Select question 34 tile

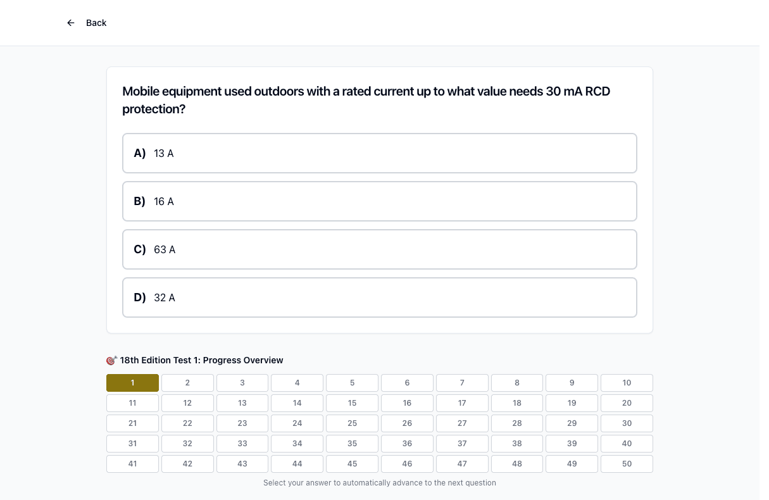[x=297, y=444]
